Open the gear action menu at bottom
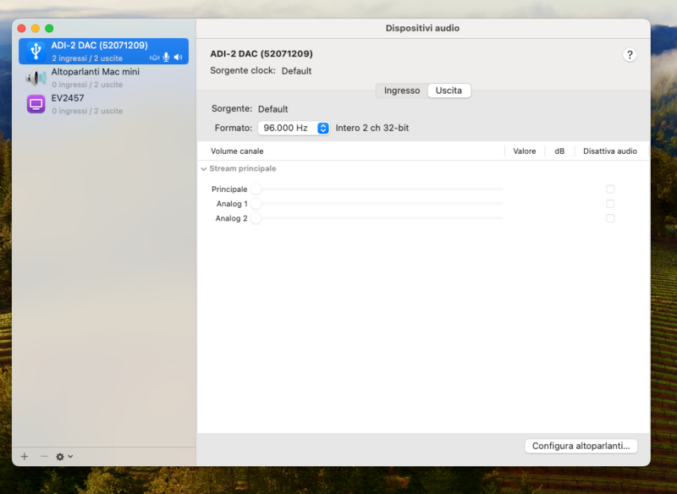677x494 pixels. (61, 457)
